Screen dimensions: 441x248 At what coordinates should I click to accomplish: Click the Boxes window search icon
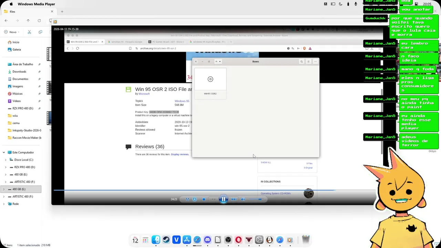301,62
